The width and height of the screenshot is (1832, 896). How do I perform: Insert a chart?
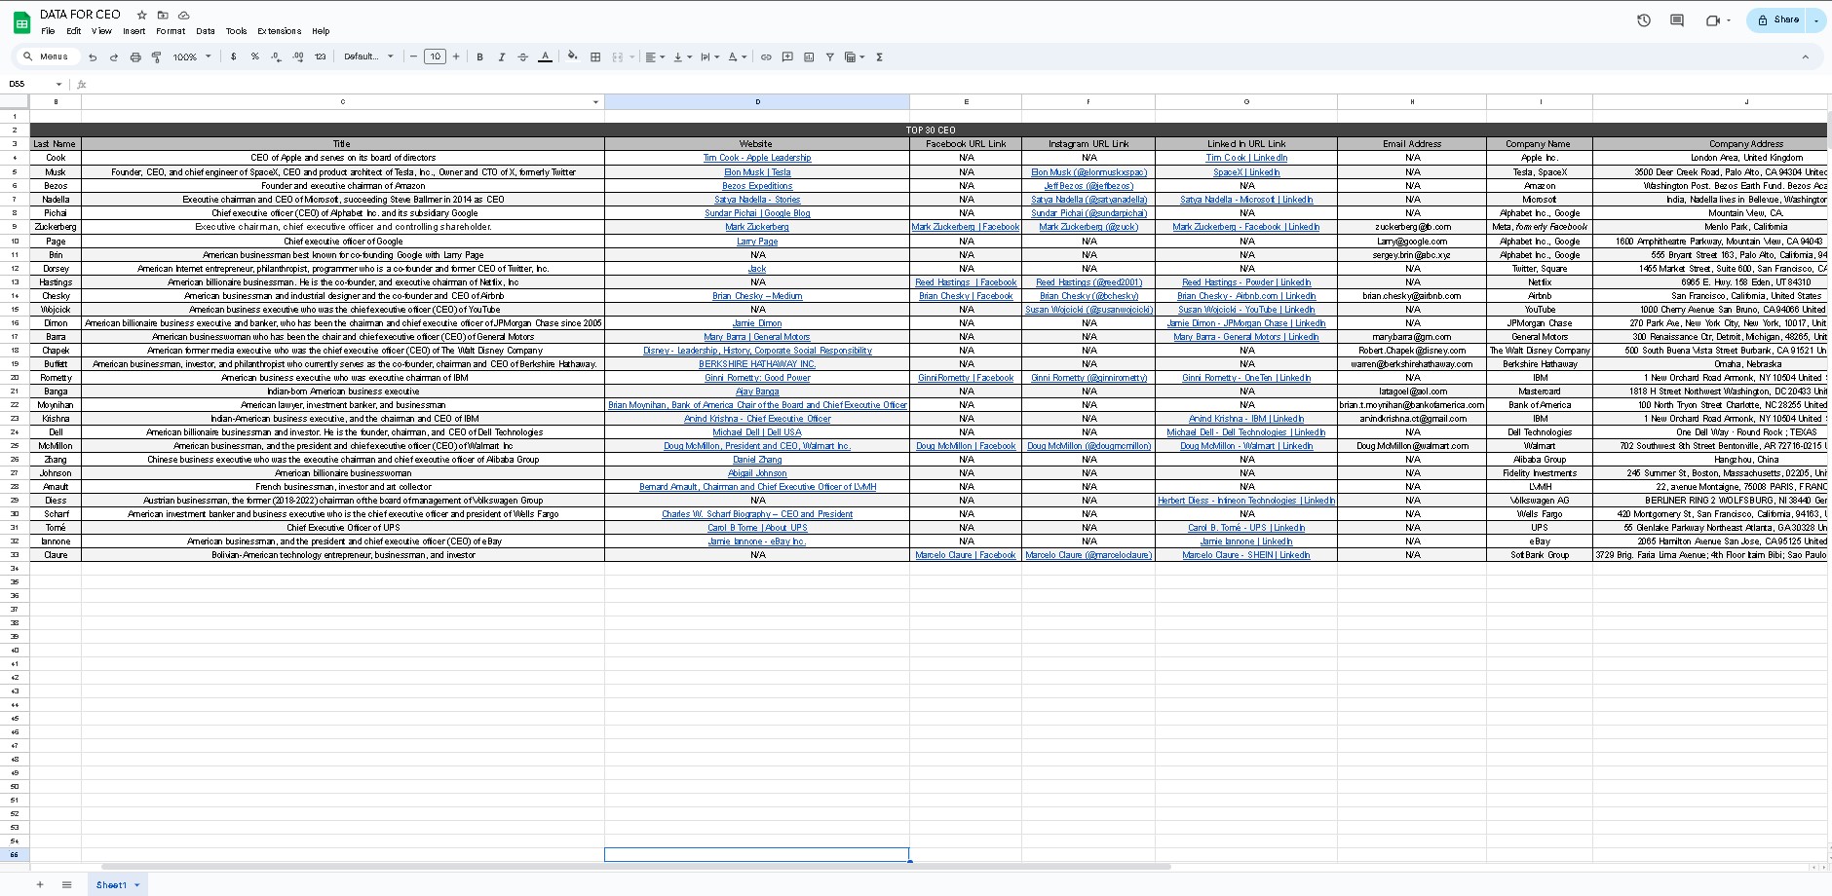pos(809,57)
